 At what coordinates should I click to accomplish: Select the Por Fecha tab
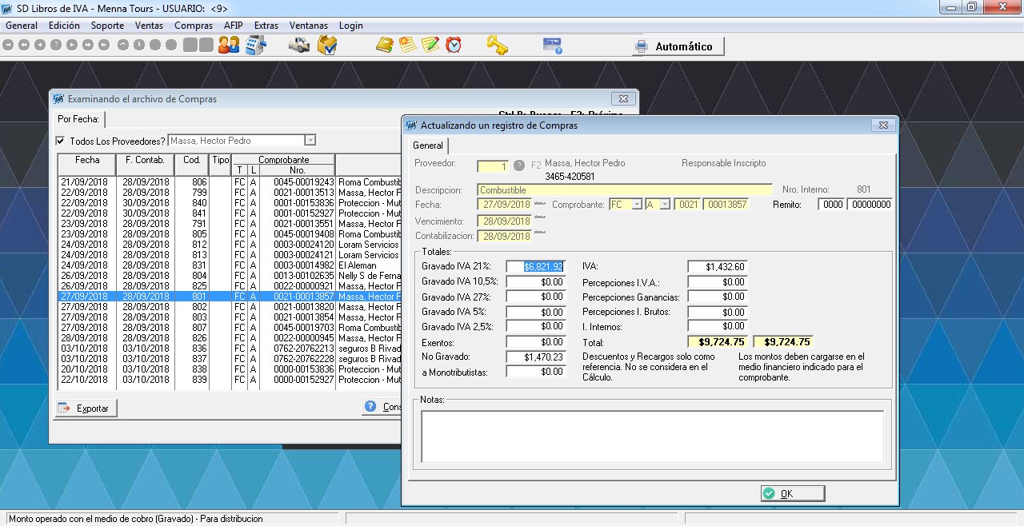click(x=78, y=119)
